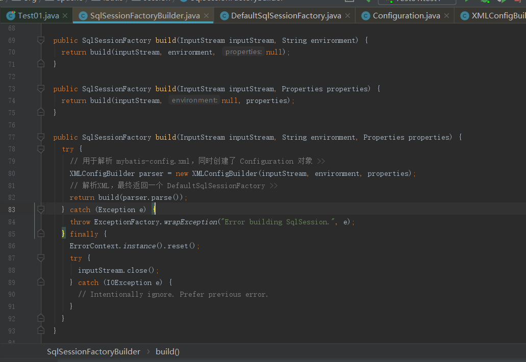Close the SqlSessionFactoryBuilder.java tab
This screenshot has width=526, height=362.
click(206, 16)
